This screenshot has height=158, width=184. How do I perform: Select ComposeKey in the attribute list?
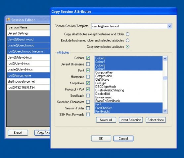[x=128, y=72]
